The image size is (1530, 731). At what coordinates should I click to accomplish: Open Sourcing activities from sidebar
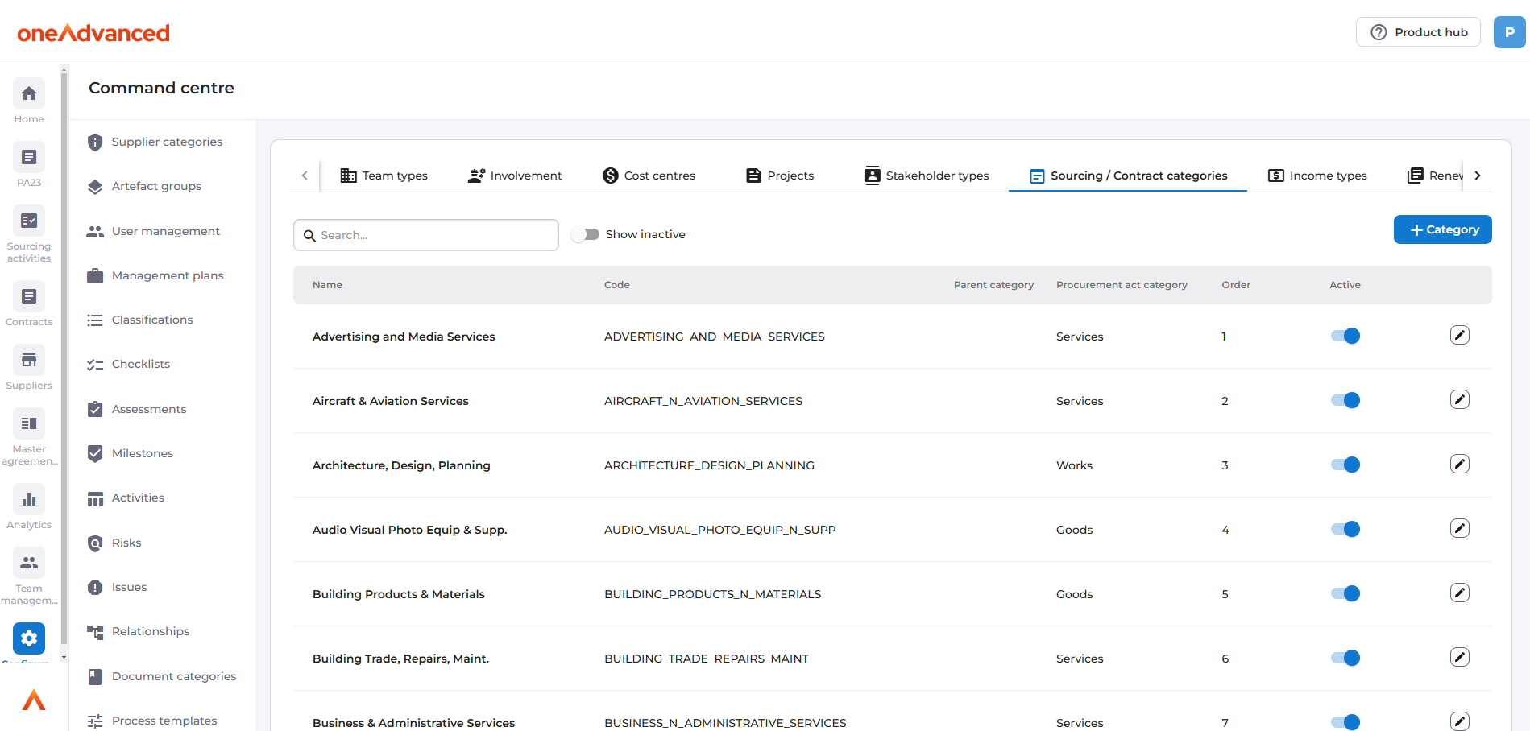[x=29, y=221]
